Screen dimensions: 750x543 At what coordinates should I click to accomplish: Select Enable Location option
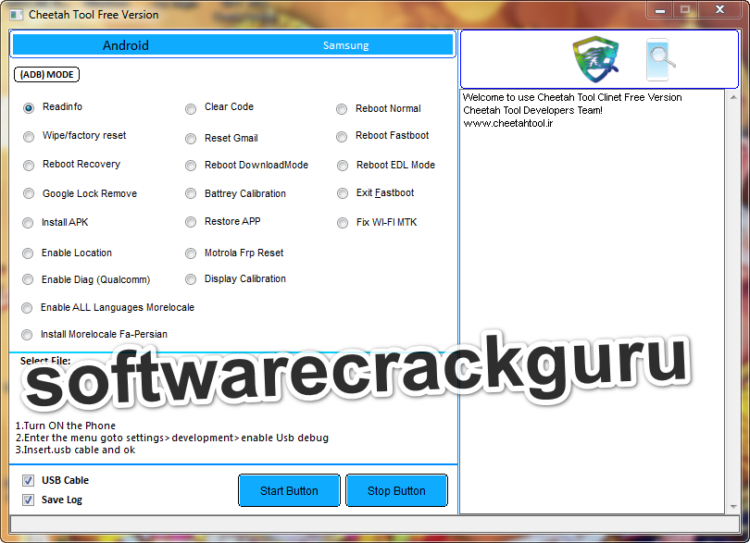click(28, 253)
